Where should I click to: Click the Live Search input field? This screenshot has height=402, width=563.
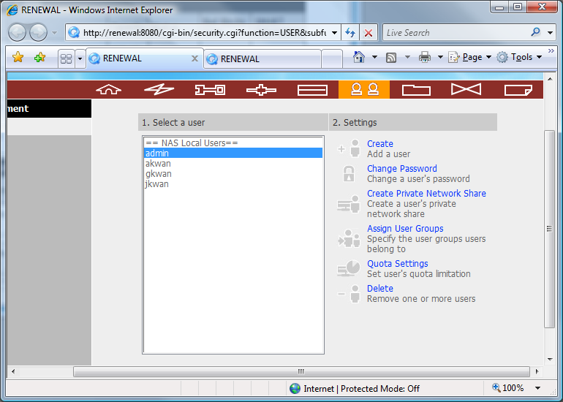[x=453, y=33]
